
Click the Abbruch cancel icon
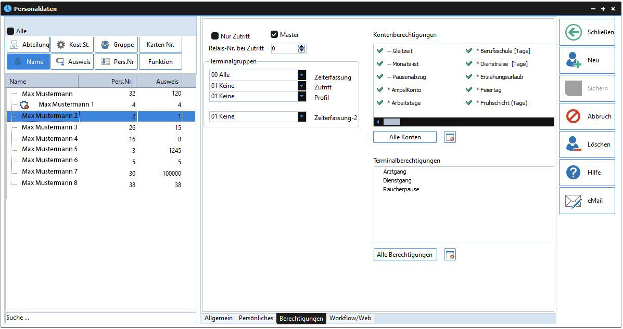coord(573,116)
